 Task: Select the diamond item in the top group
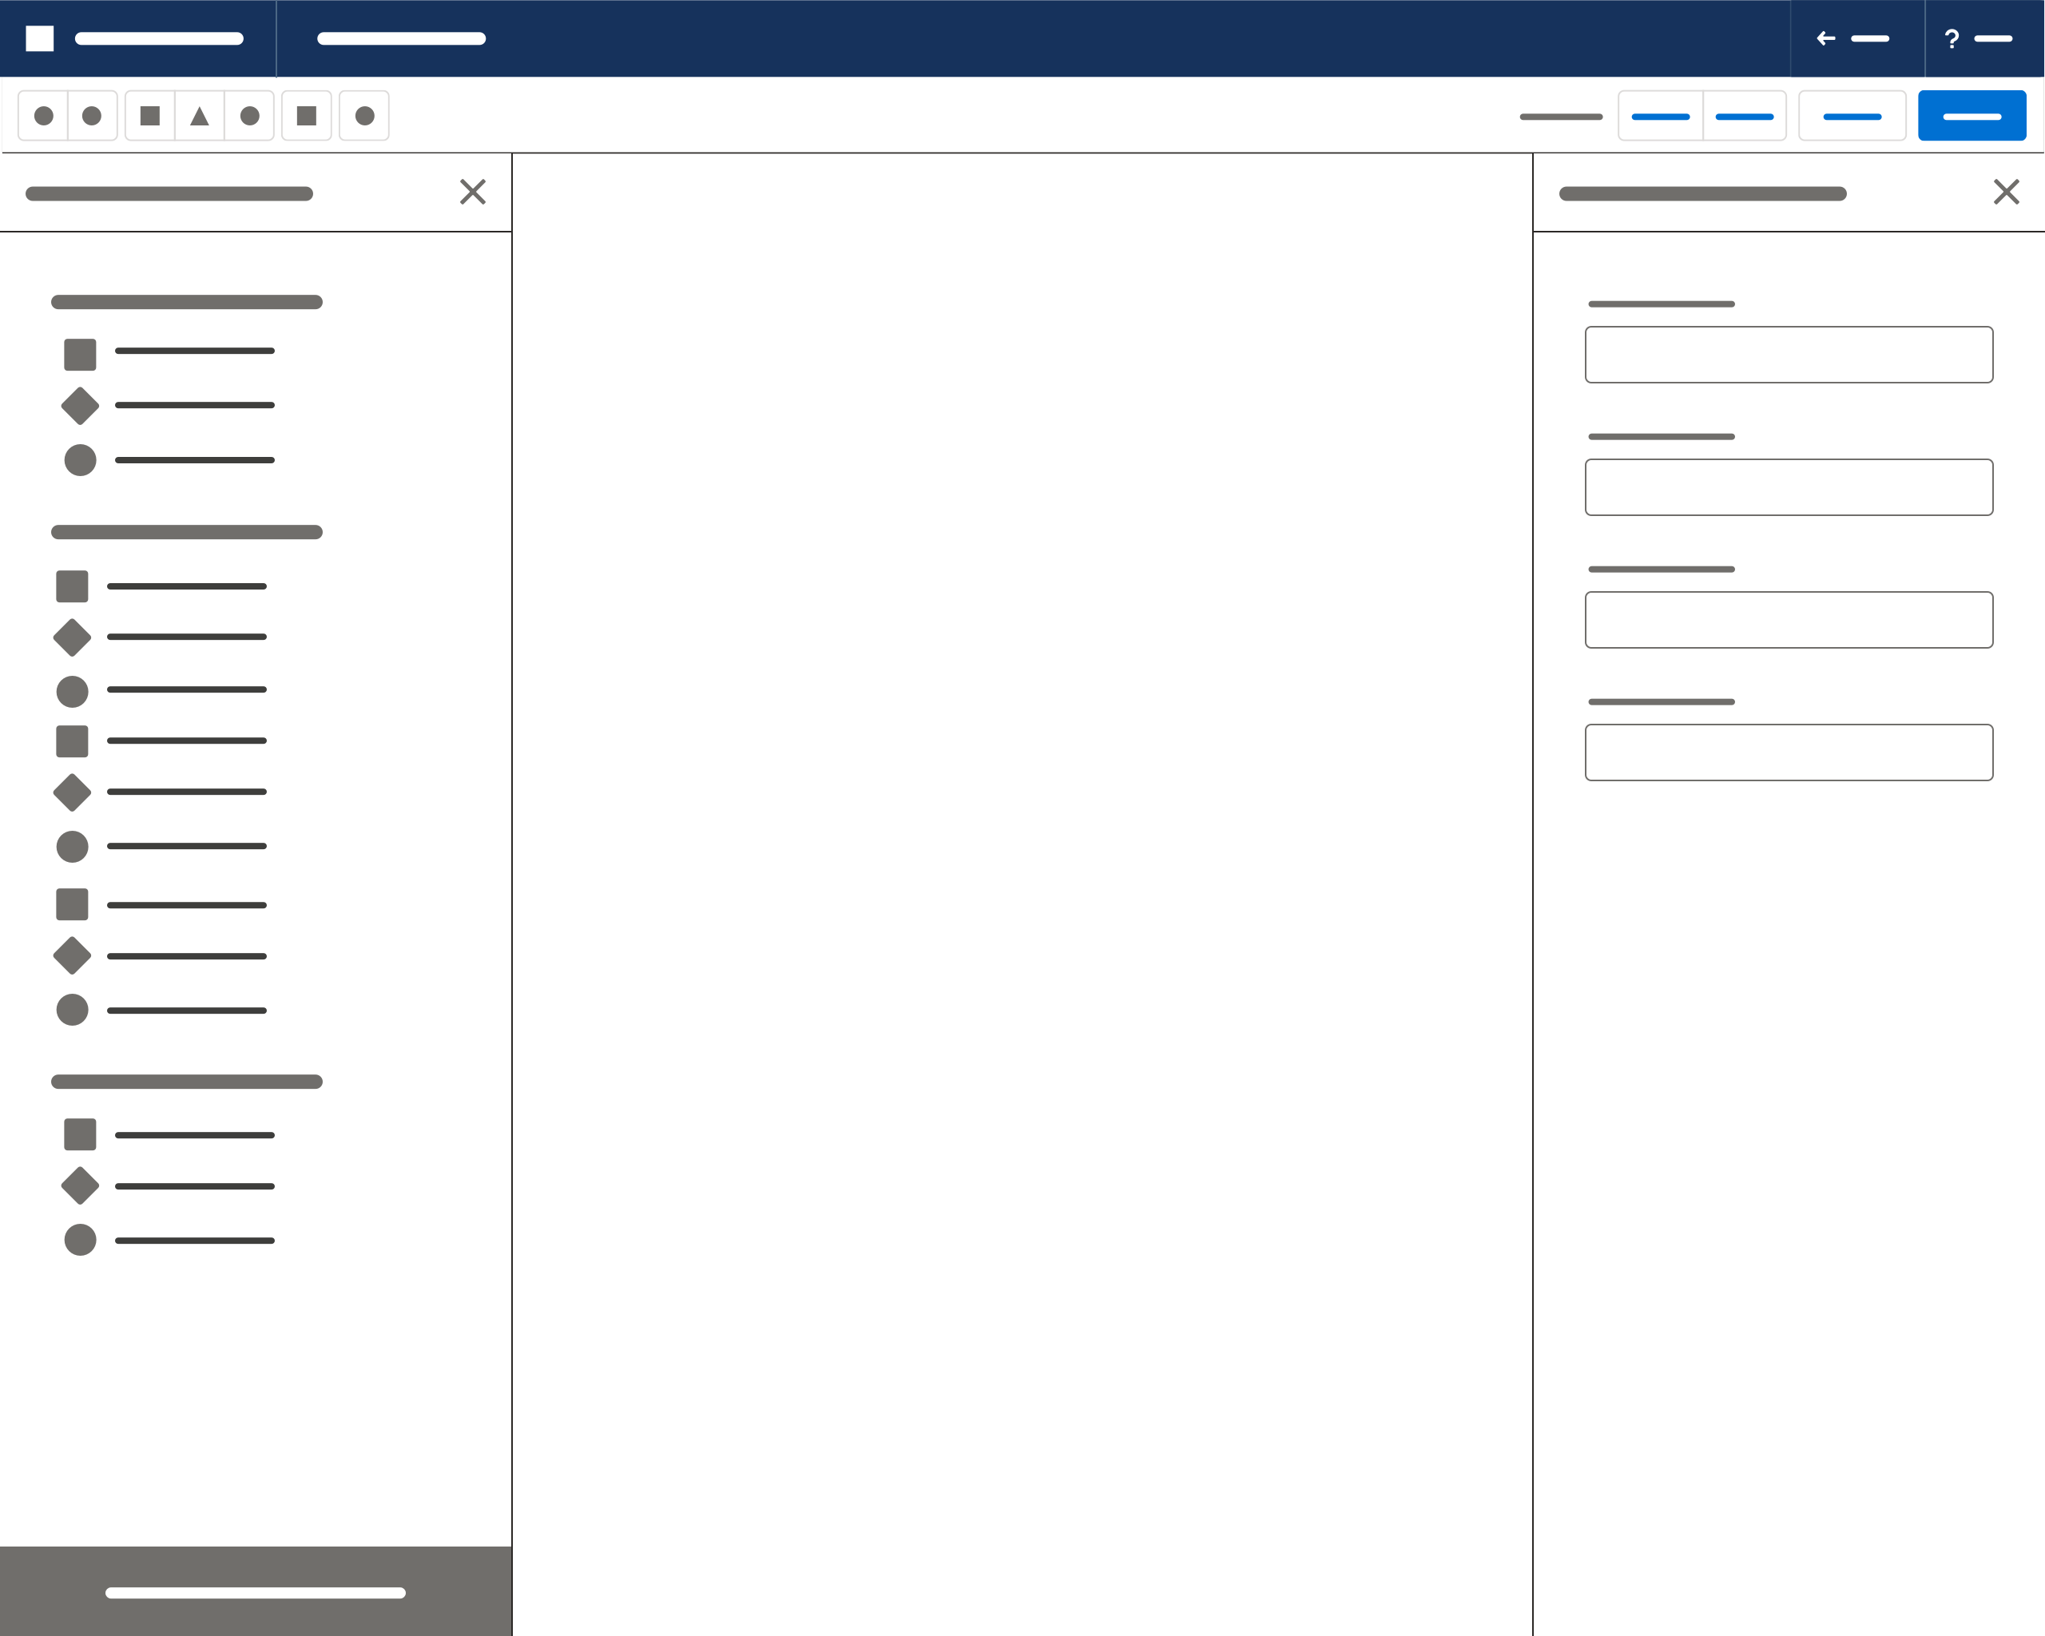(81, 406)
